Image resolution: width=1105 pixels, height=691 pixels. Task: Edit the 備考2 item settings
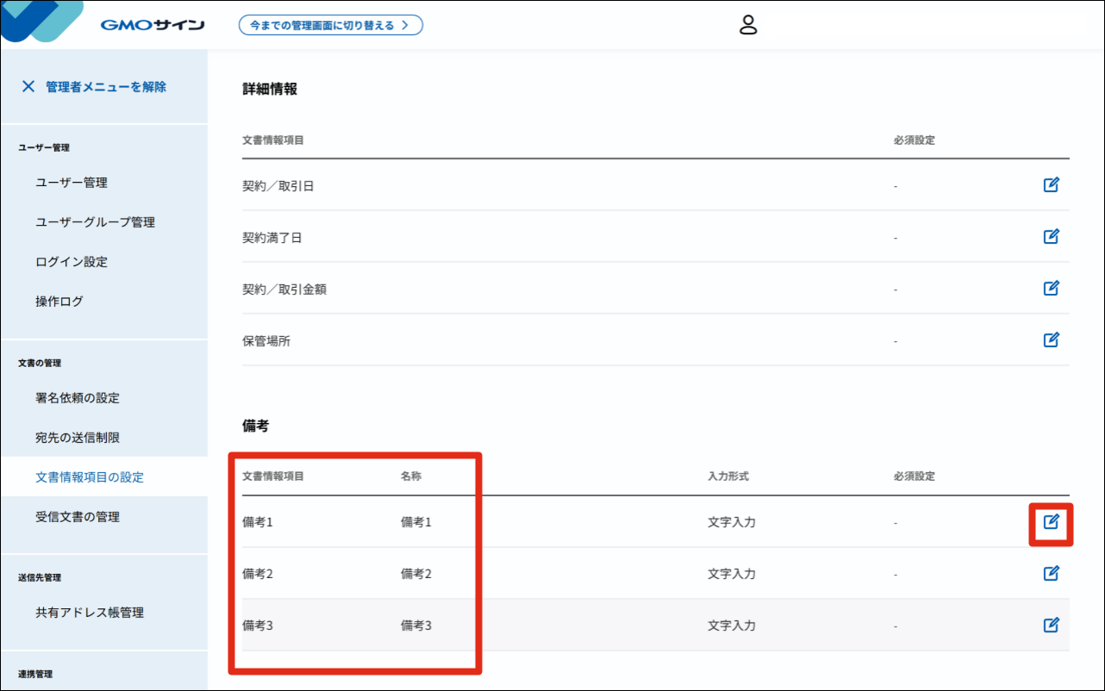(1051, 573)
